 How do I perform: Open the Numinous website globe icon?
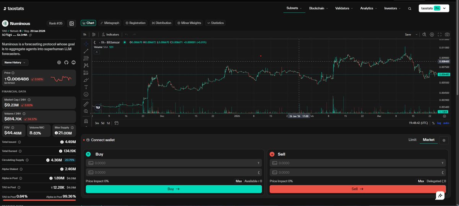coord(59,62)
